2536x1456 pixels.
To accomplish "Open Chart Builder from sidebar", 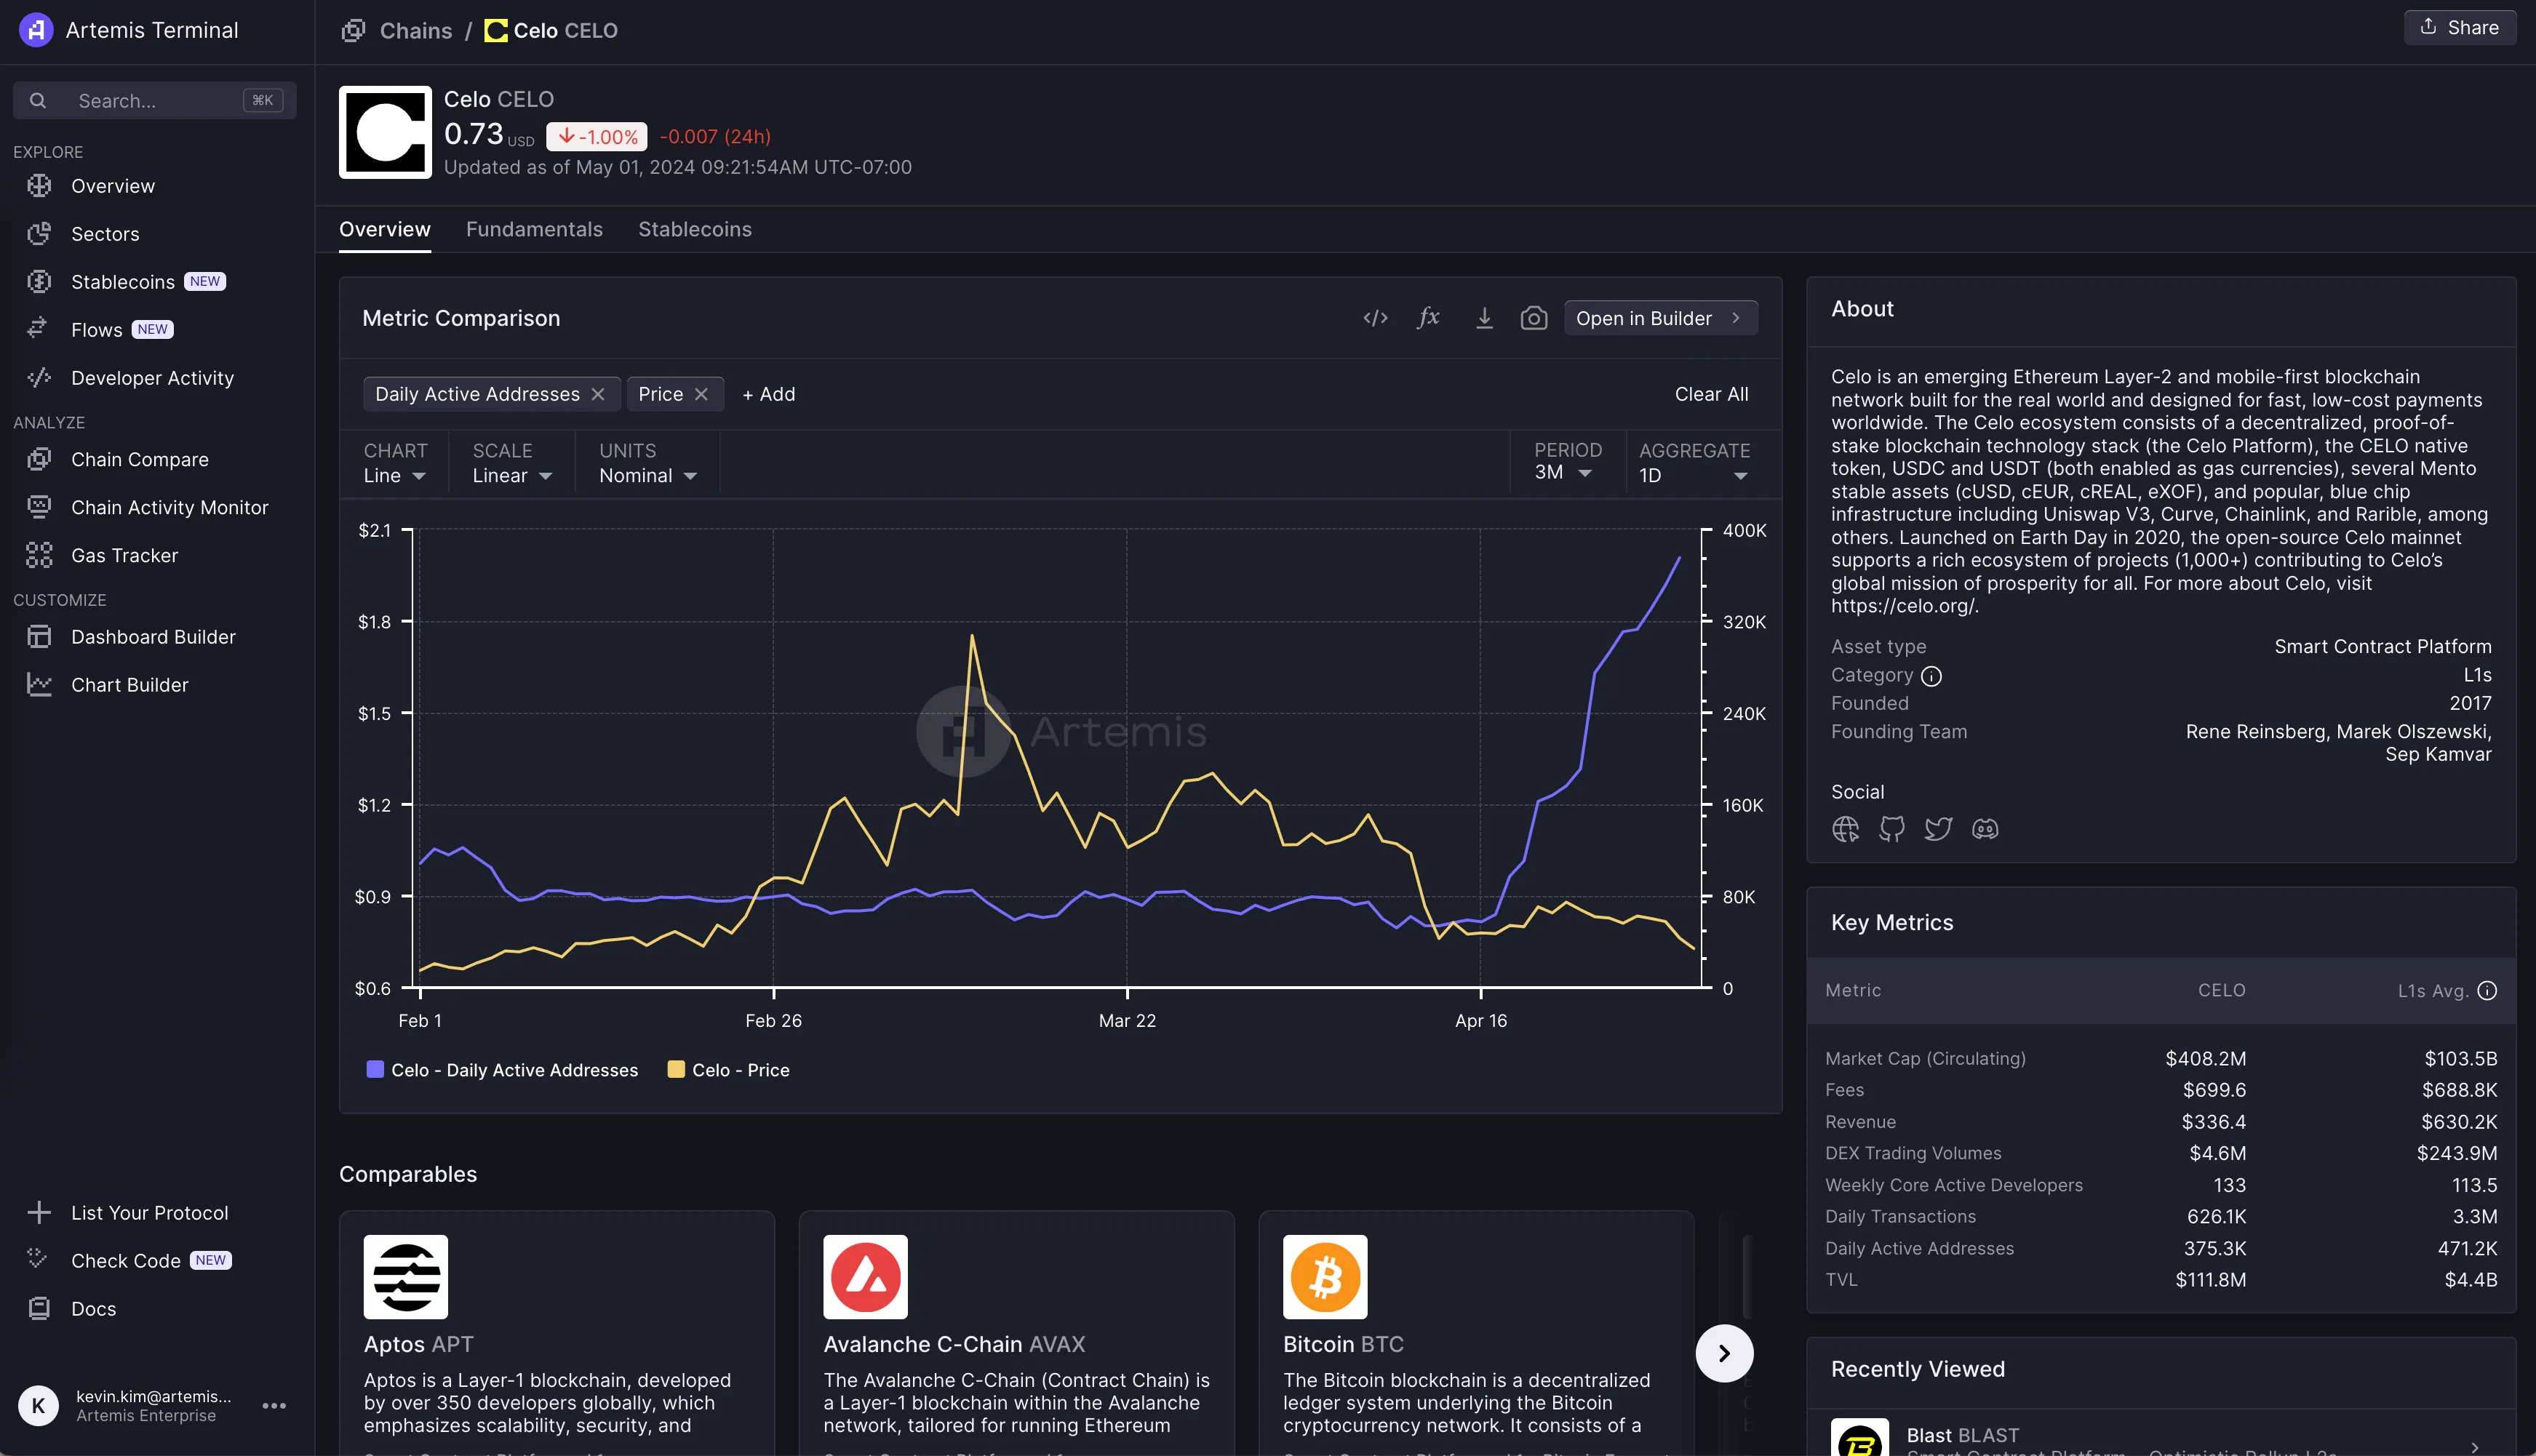I will tap(129, 685).
